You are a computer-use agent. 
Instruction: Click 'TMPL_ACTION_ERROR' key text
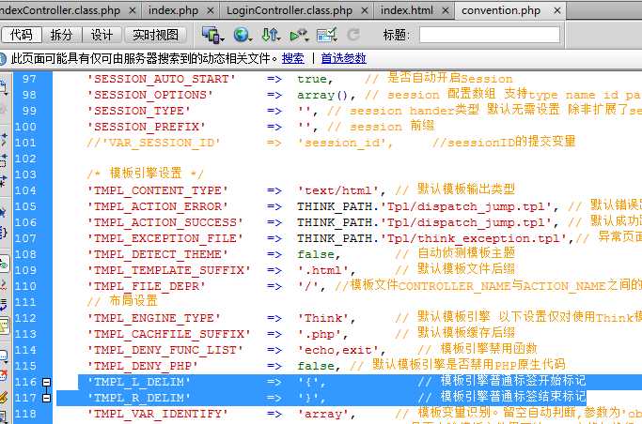pos(158,206)
